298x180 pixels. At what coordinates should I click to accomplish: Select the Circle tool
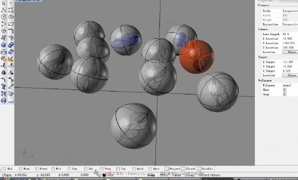pos(3,17)
